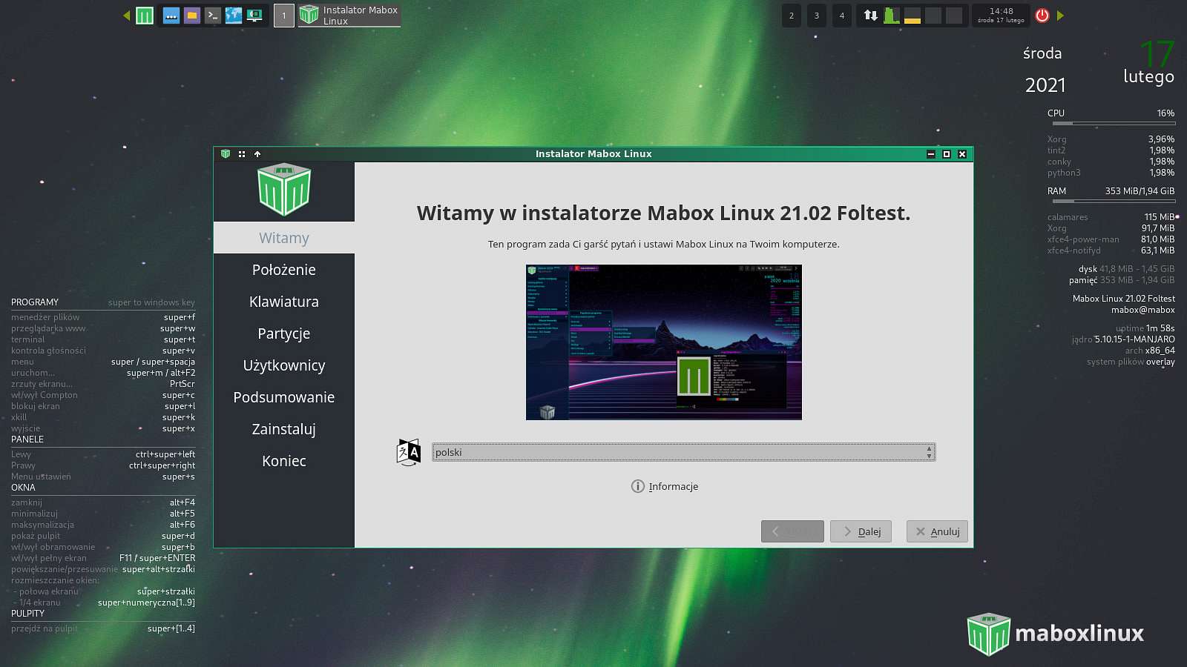Click the 'xfce4-power-man' memory entry
This screenshot has height=667, width=1187.
tap(1111, 239)
